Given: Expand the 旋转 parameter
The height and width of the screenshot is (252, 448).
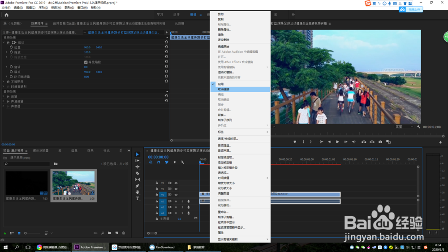Looking at the screenshot, I should click(x=7, y=67).
